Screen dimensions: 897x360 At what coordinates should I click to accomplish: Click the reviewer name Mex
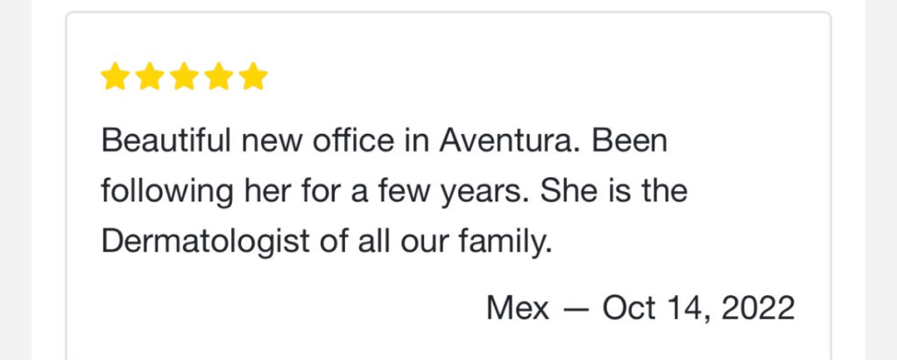tap(518, 307)
